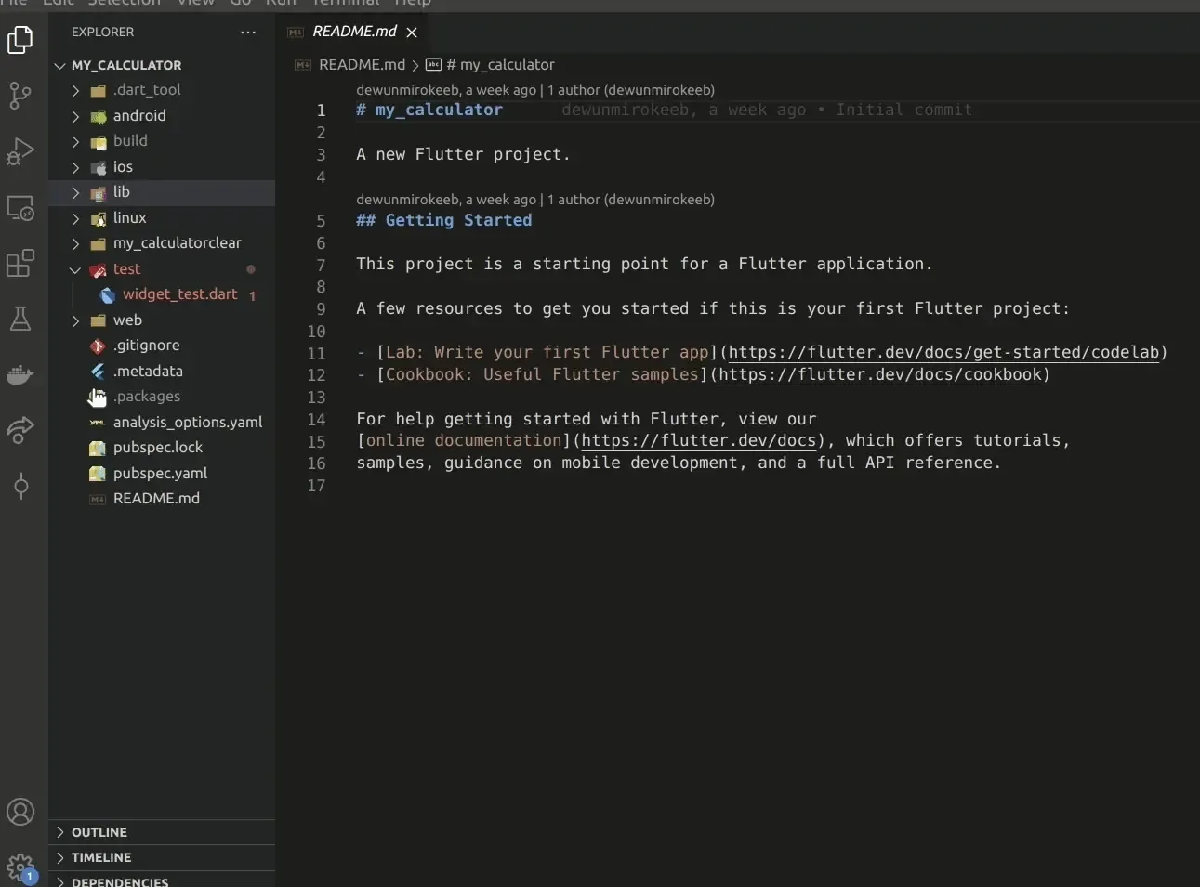Image resolution: width=1200 pixels, height=887 pixels.
Task: Open flutter.dev cookbook link
Action: [x=880, y=374]
